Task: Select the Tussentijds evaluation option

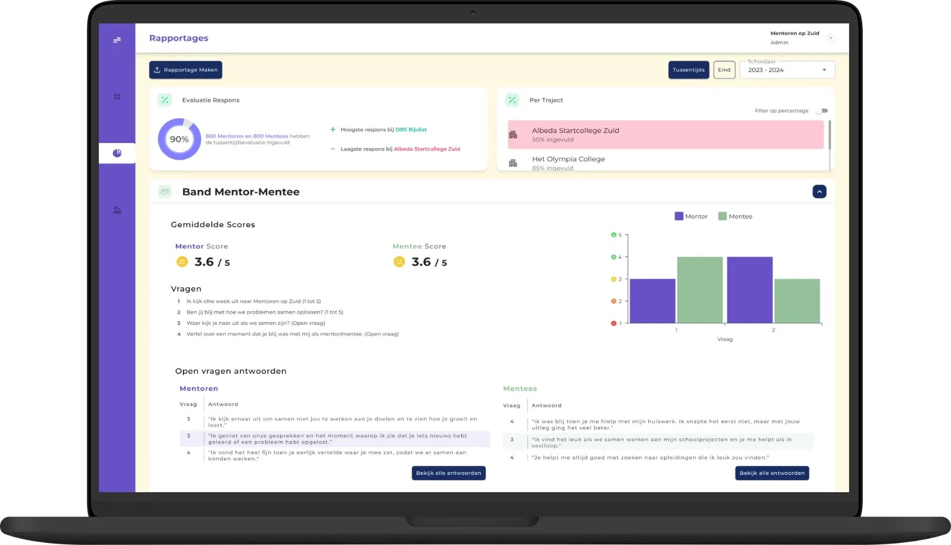Action: point(688,70)
